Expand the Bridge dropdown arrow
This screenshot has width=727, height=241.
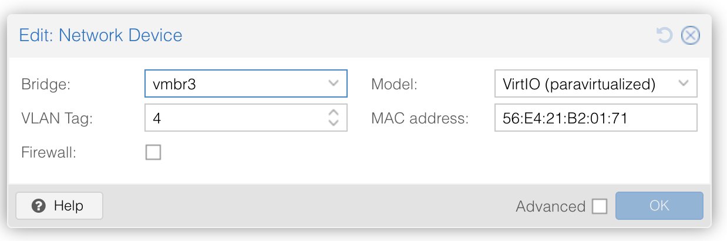pos(334,83)
